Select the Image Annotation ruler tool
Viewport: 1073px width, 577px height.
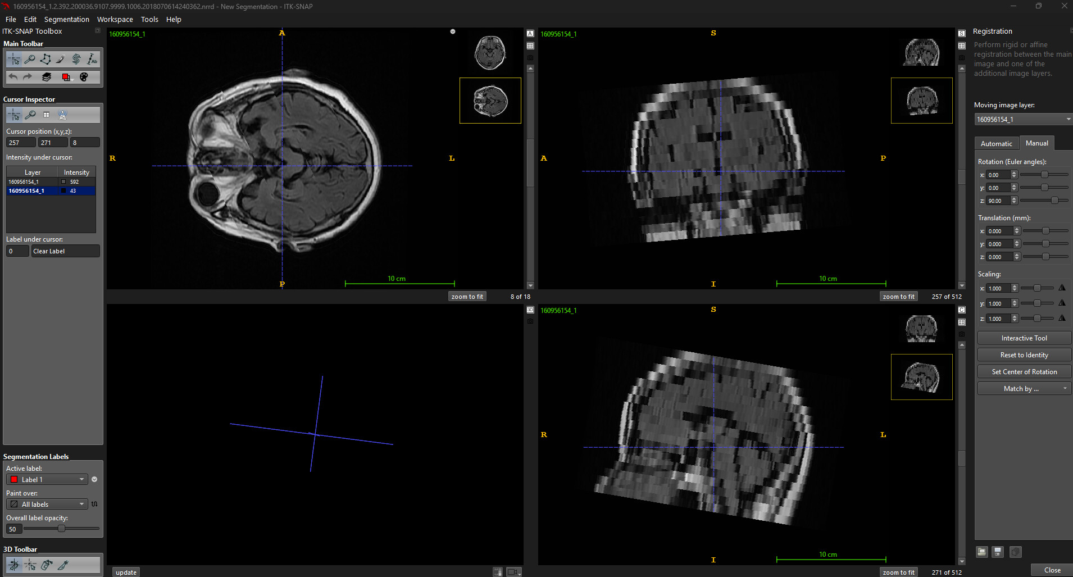point(92,59)
